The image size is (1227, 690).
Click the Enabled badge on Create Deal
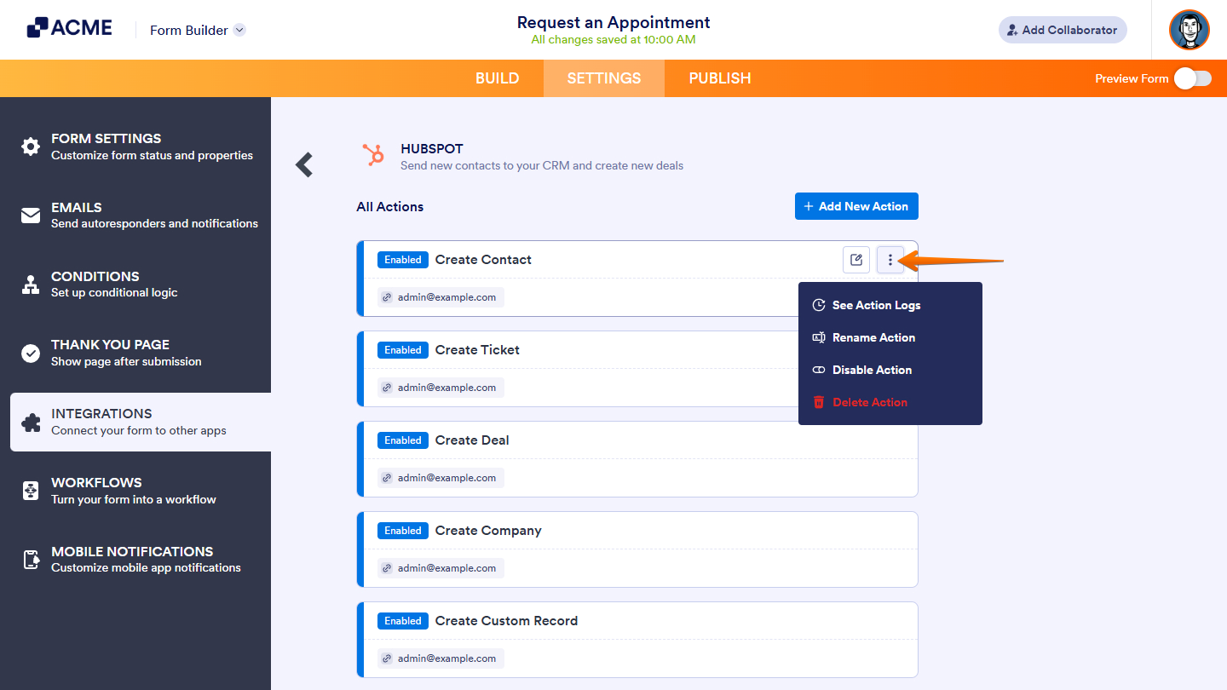(x=402, y=440)
